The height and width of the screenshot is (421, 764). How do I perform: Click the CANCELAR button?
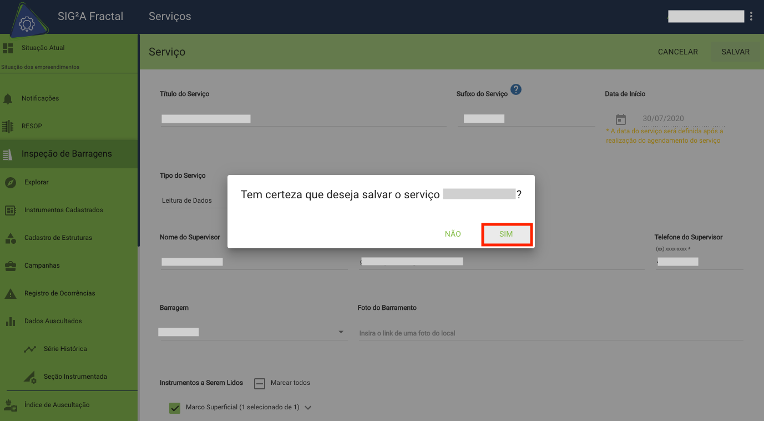coord(678,52)
